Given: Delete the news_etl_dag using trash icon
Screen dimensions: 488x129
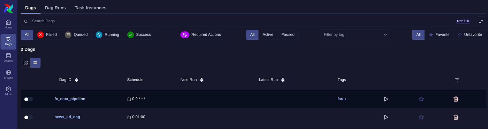Looking at the screenshot, I should (456, 117).
